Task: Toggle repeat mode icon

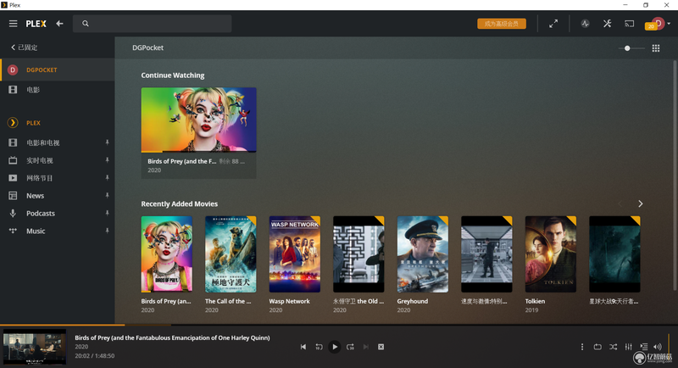Action: pos(597,347)
